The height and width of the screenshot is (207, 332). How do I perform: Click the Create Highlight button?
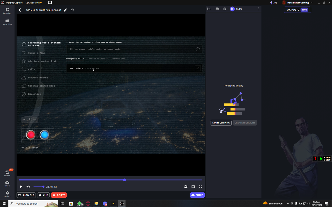click(x=245, y=123)
